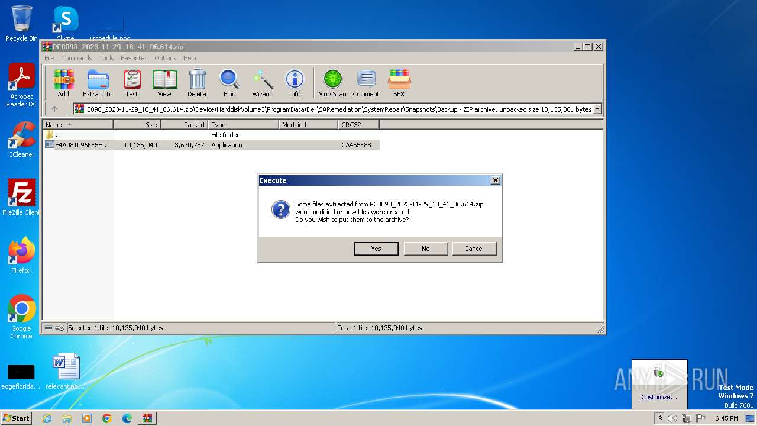The image size is (757, 426).
Task: Open Firefox desktop shortcut
Action: pyautogui.click(x=21, y=256)
